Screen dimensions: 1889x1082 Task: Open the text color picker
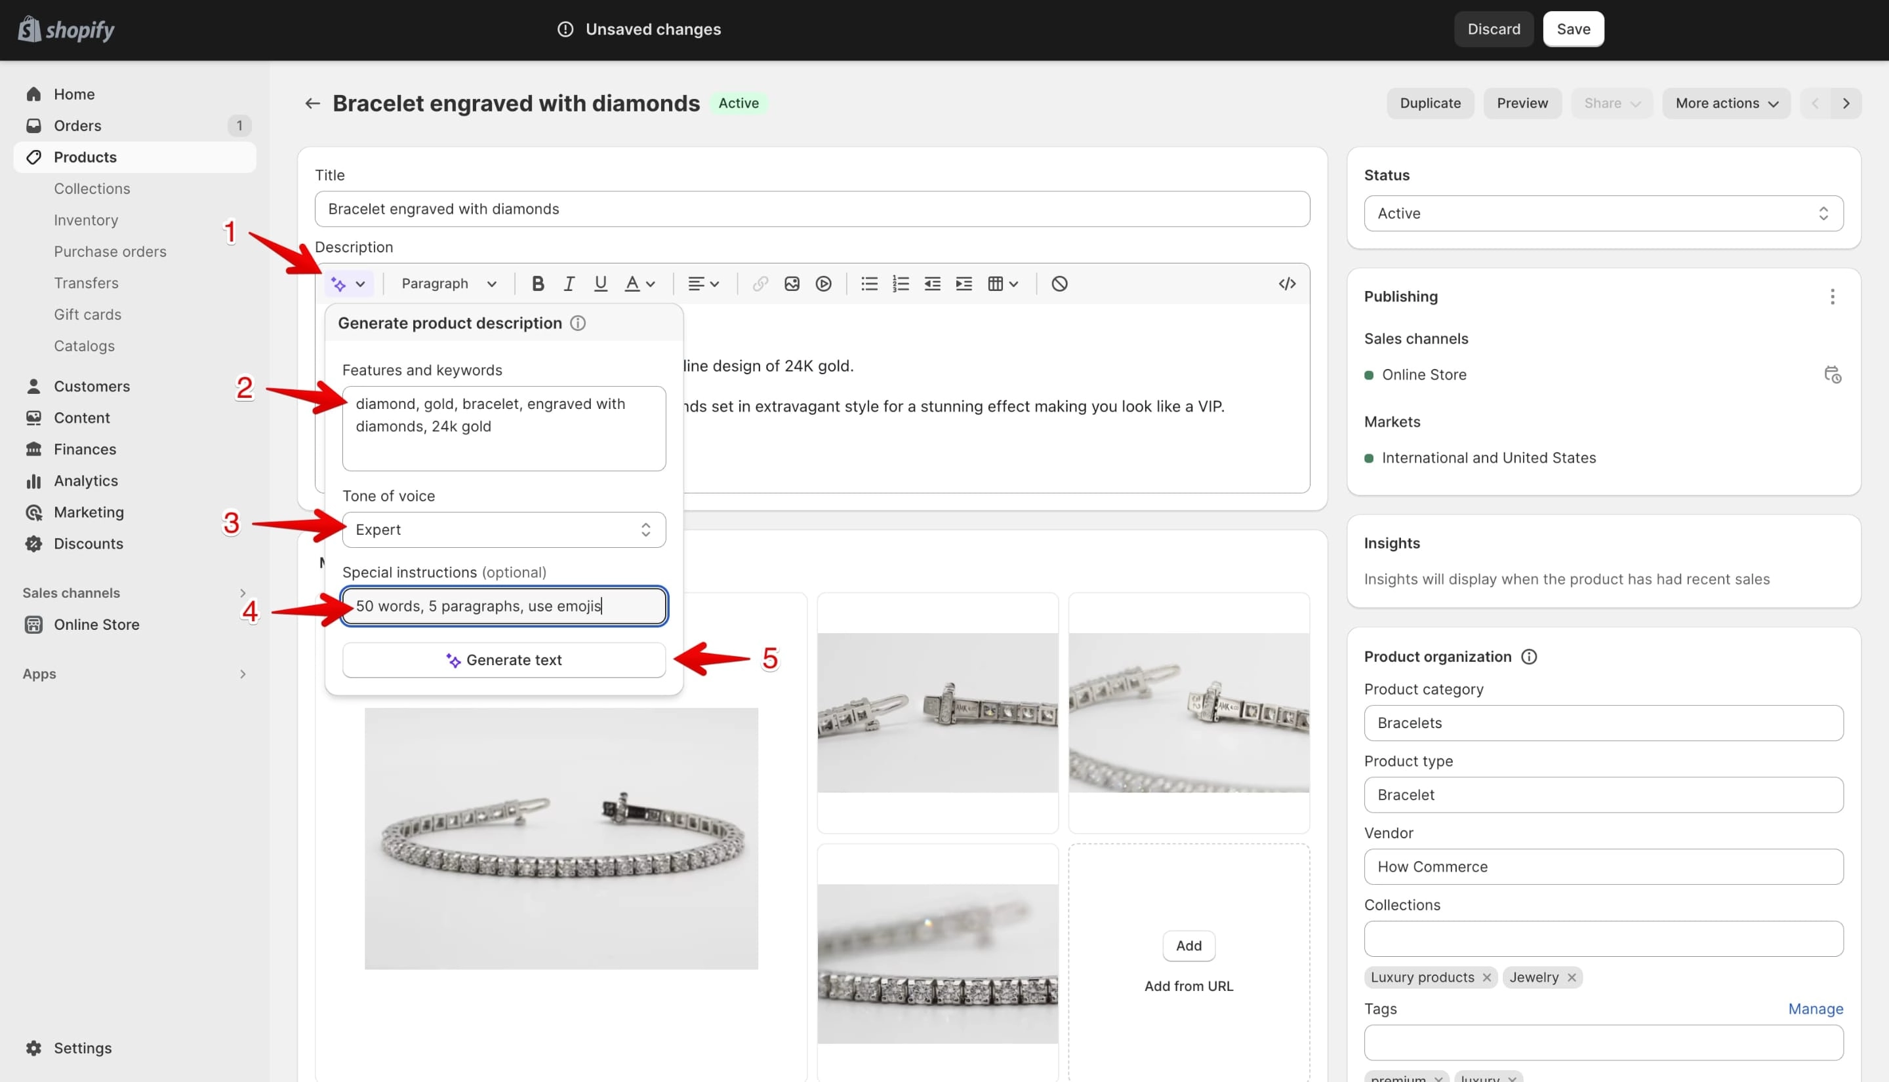point(640,284)
